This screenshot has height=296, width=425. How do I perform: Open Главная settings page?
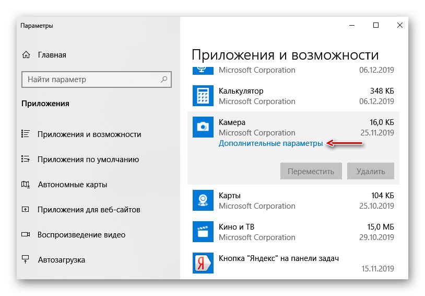pyautogui.click(x=52, y=55)
